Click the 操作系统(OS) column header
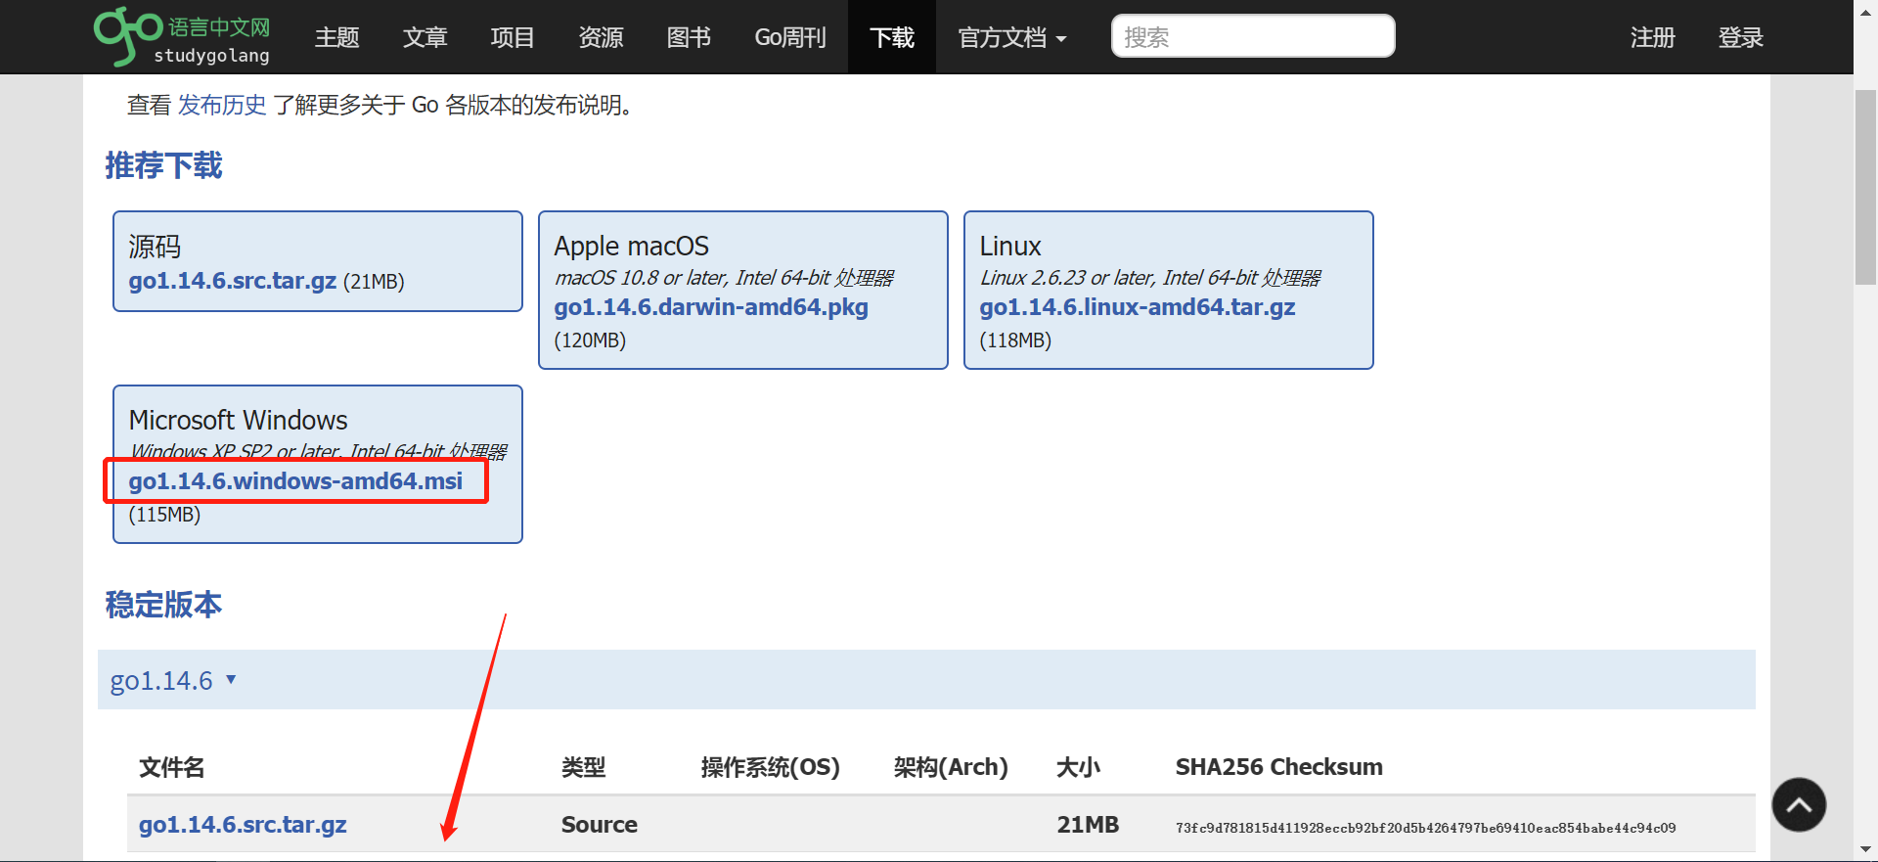The height and width of the screenshot is (862, 1878). coord(771,767)
